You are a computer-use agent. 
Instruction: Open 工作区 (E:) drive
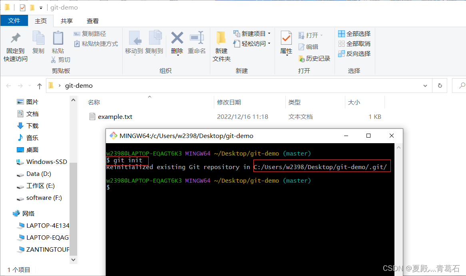[36, 186]
